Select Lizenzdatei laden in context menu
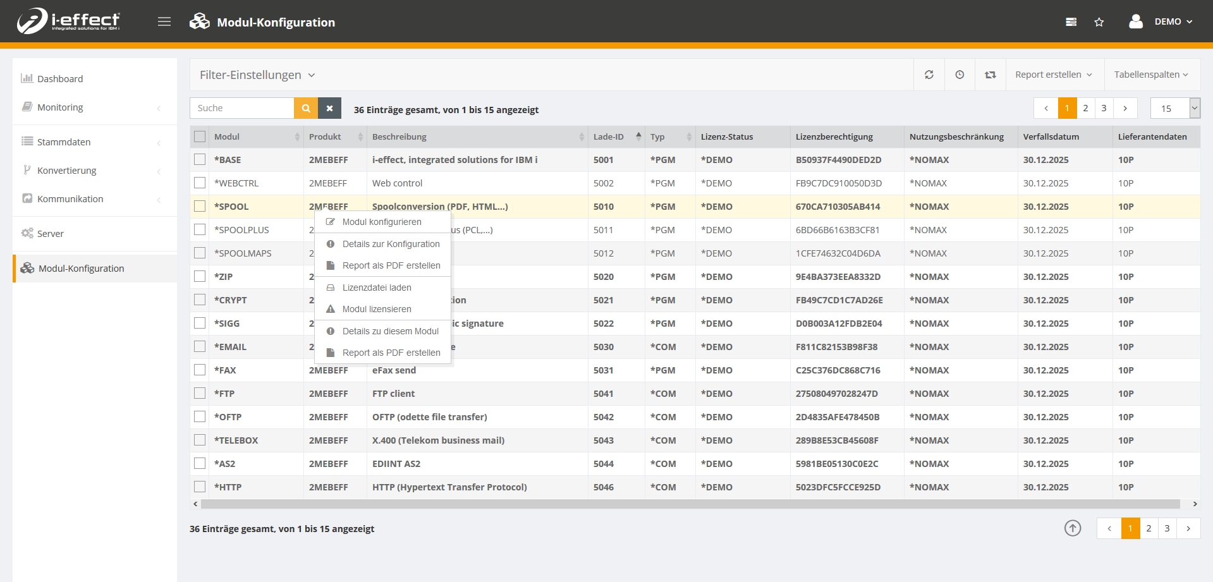 (x=376, y=288)
